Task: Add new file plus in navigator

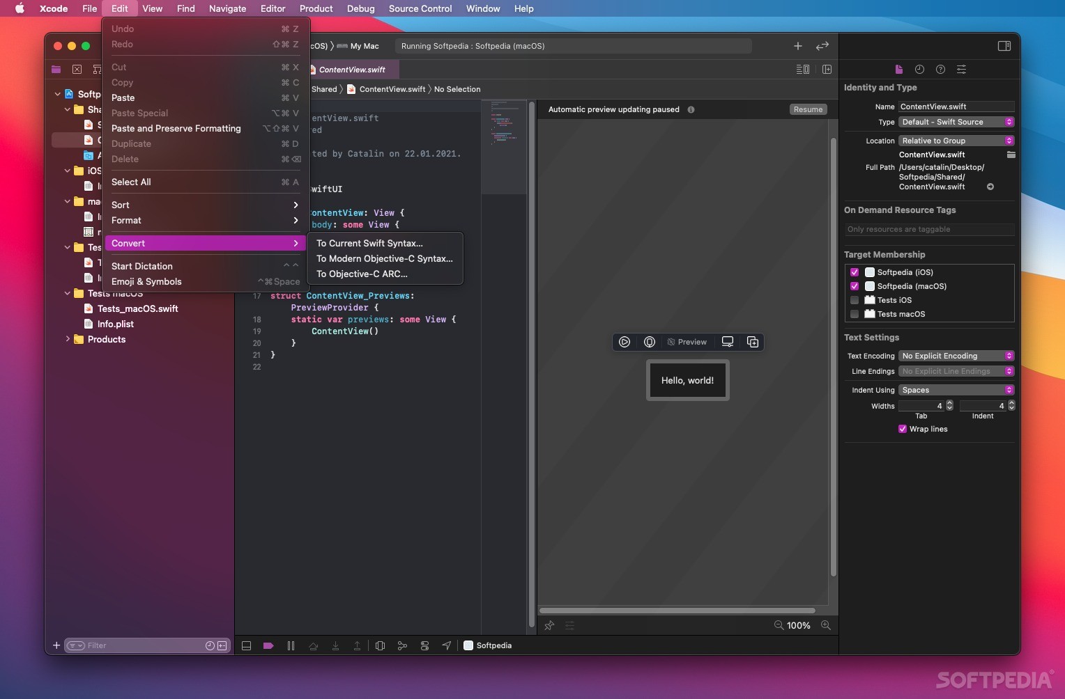Action: pos(56,645)
